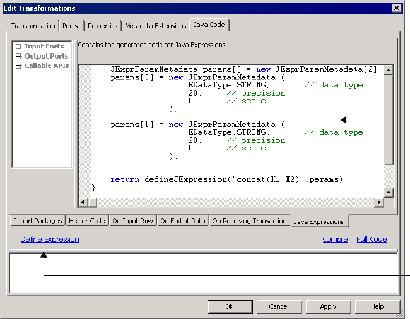The height and width of the screenshot is (319, 410).
Task: Click the vertical scrollbar thumb in code editor
Action: click(x=389, y=120)
